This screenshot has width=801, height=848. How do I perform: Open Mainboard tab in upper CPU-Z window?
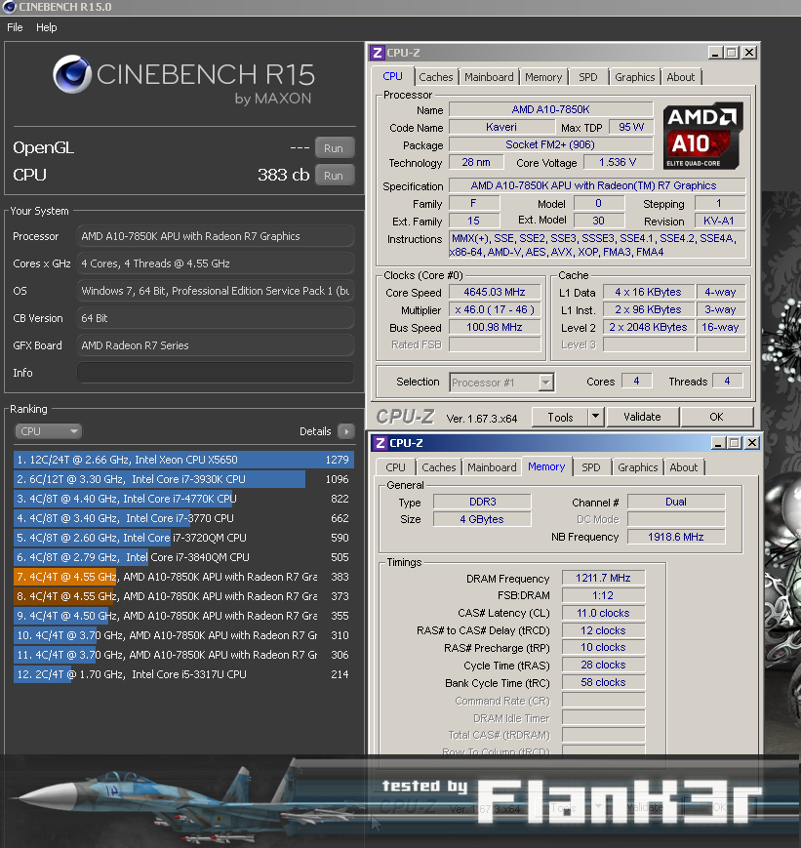tap(489, 77)
